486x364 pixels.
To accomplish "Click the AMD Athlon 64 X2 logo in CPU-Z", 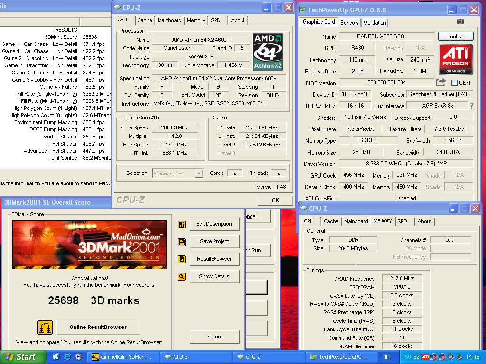I will click(268, 52).
